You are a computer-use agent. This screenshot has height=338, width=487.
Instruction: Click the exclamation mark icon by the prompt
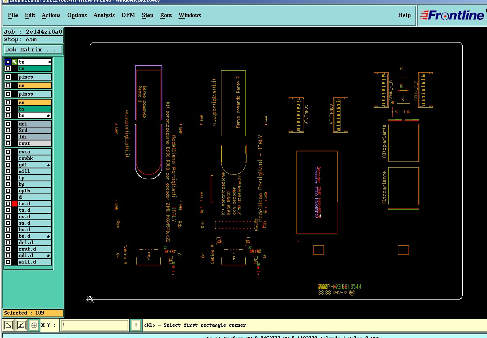[x=136, y=325]
